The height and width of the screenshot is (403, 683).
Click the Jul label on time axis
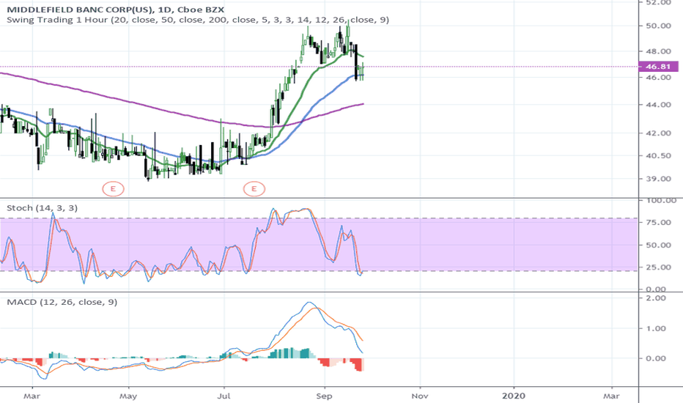(224, 396)
